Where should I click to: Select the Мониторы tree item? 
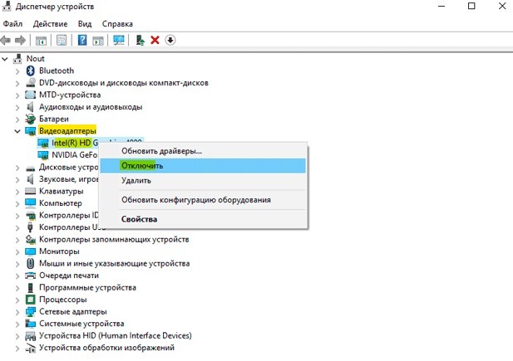59,251
